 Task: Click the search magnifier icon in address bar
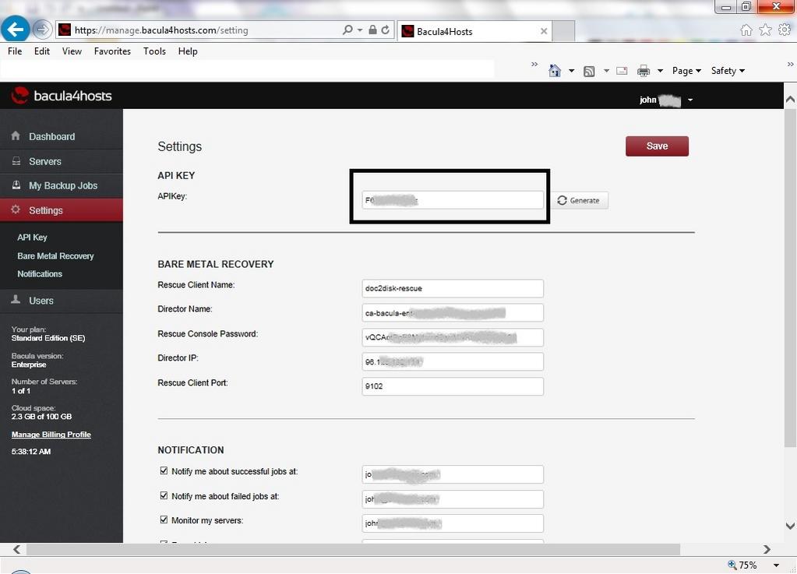(347, 30)
